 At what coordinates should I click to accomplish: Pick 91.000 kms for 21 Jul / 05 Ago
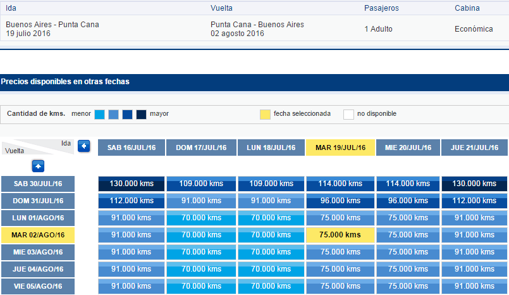click(474, 286)
